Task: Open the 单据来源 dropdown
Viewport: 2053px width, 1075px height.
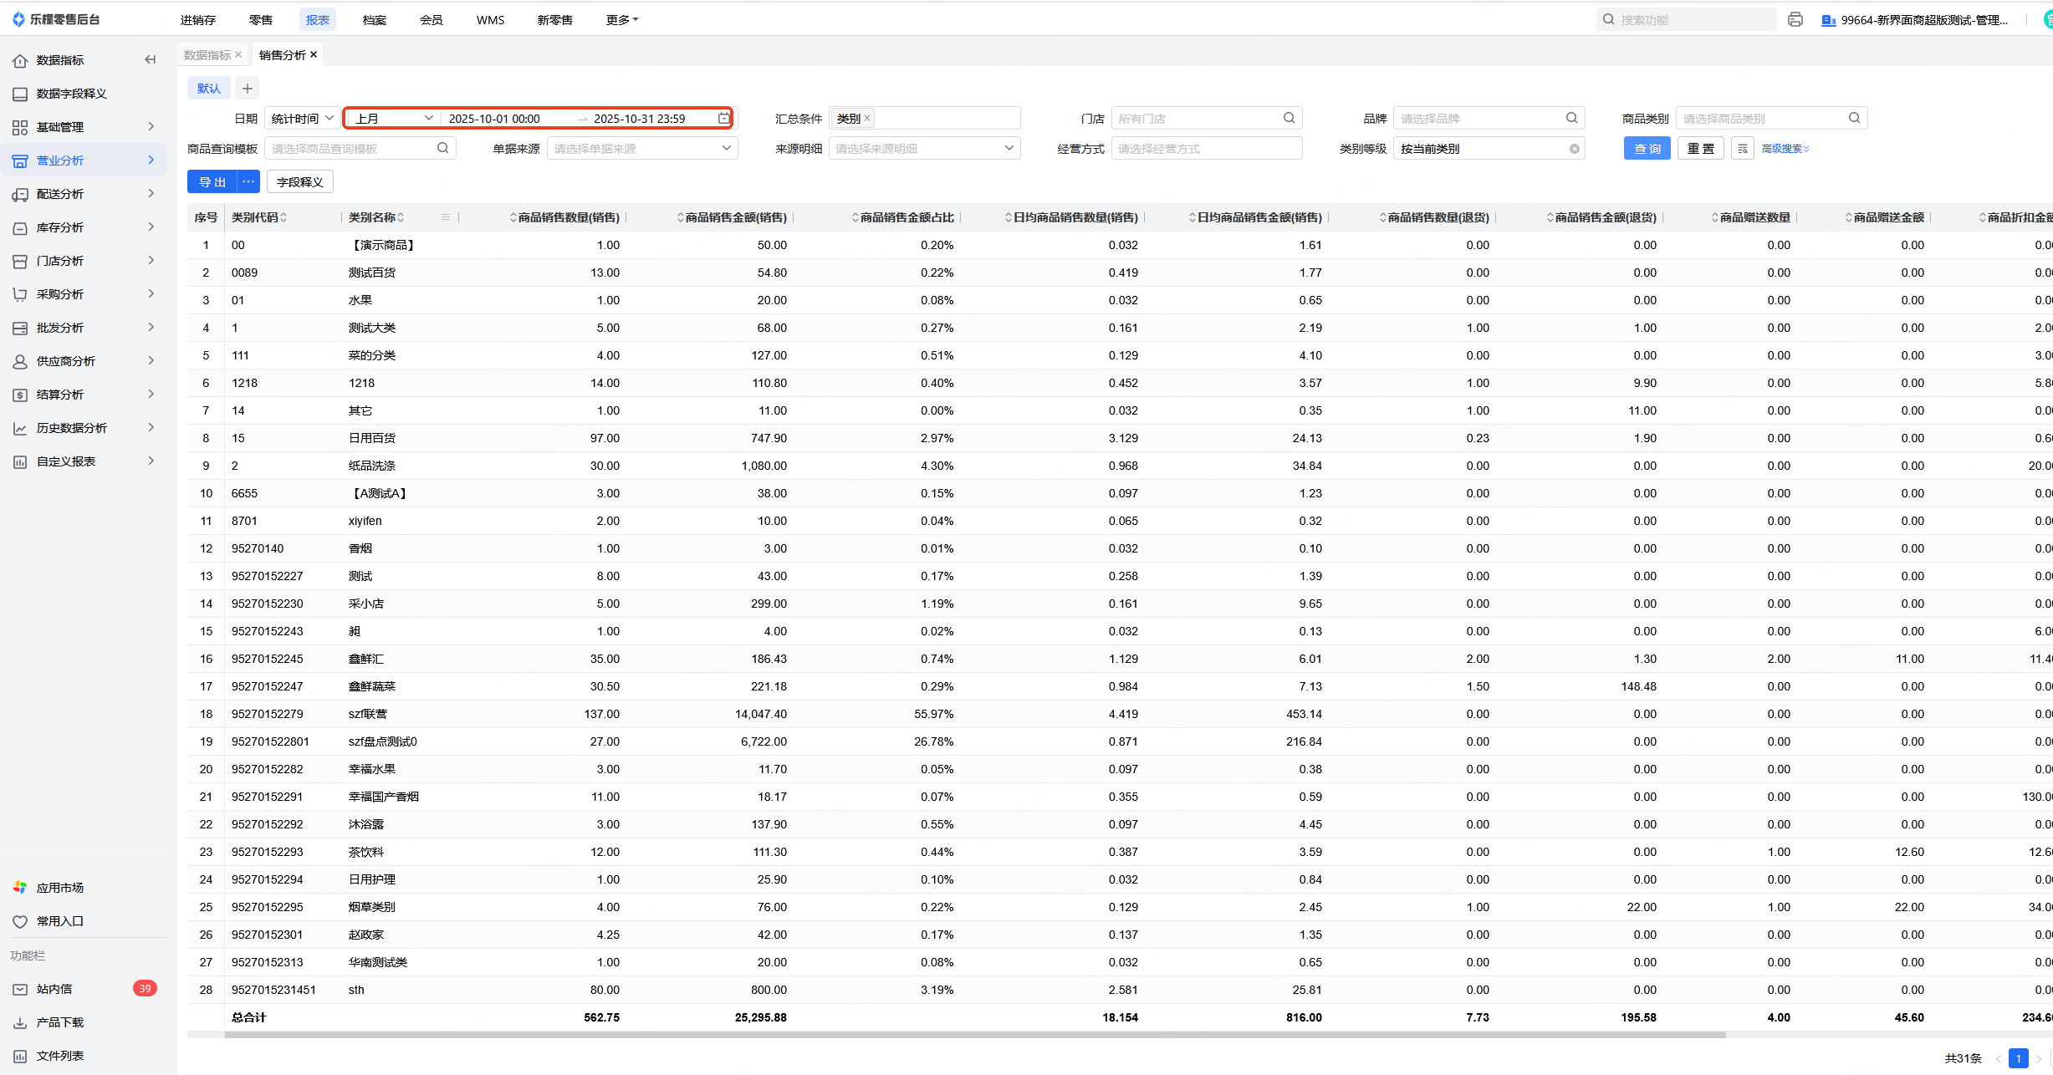Action: coord(641,149)
